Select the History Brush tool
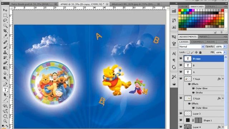229x129 pixels. tap(5, 58)
